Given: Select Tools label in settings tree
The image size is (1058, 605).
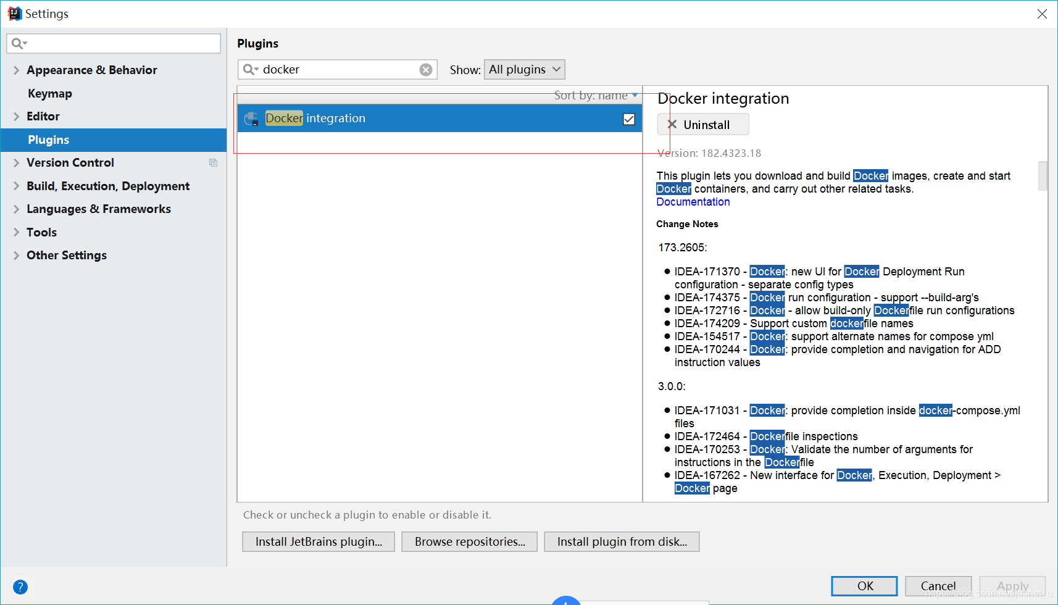Looking at the screenshot, I should (41, 232).
